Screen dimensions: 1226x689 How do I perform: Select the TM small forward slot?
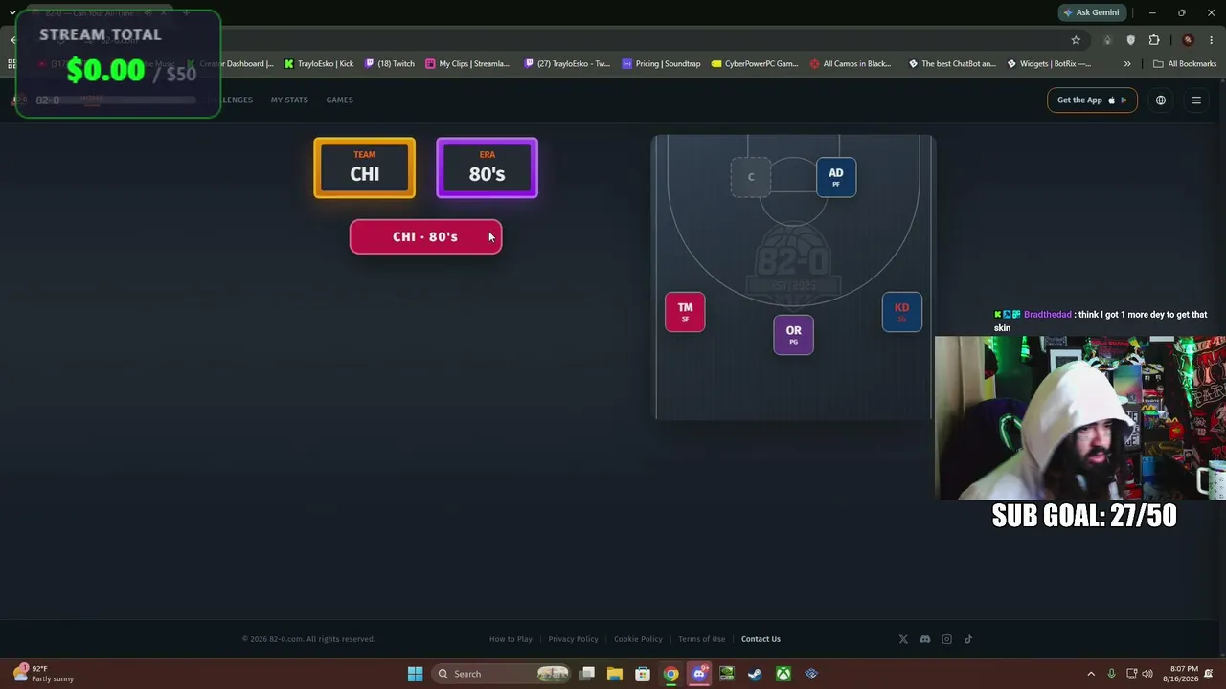coord(685,312)
